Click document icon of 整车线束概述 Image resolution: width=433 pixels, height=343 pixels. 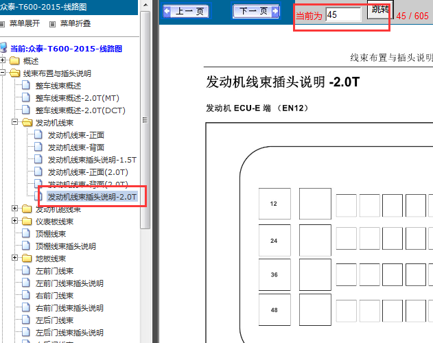tap(26, 85)
